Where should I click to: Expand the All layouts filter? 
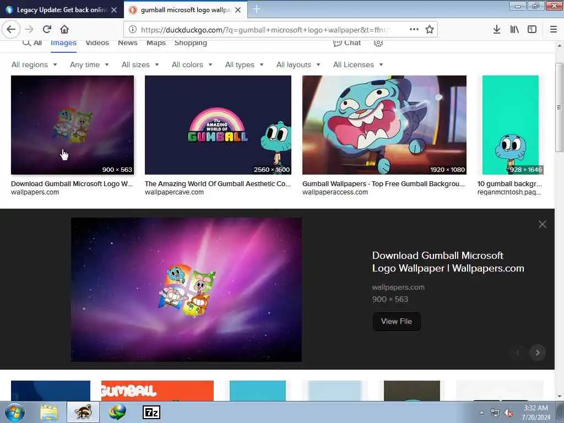pyautogui.click(x=298, y=65)
